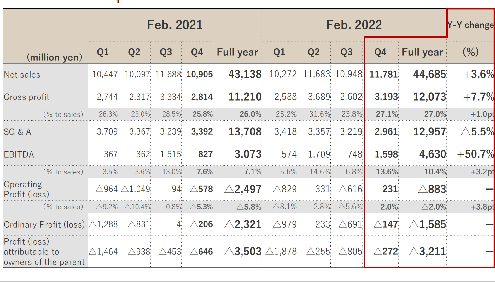The image size is (495, 282).
Task: Click net sales value 11,683
Action: (x=316, y=75)
